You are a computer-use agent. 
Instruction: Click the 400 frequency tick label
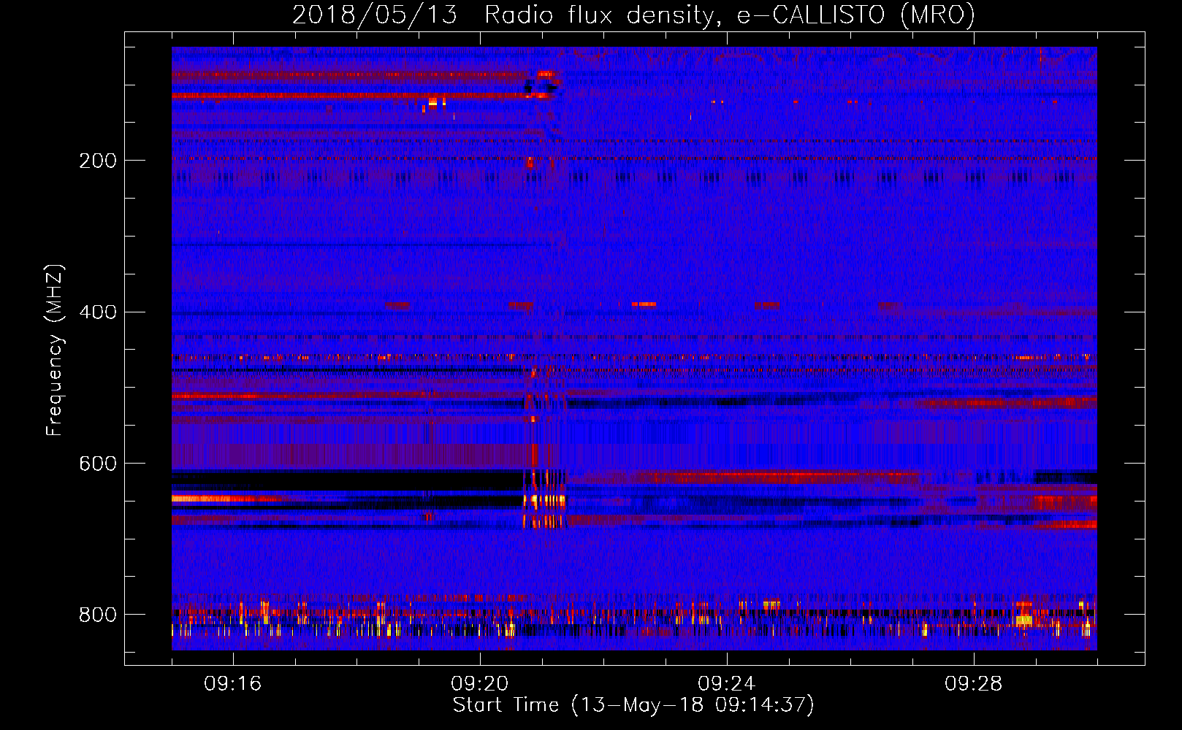pos(98,312)
